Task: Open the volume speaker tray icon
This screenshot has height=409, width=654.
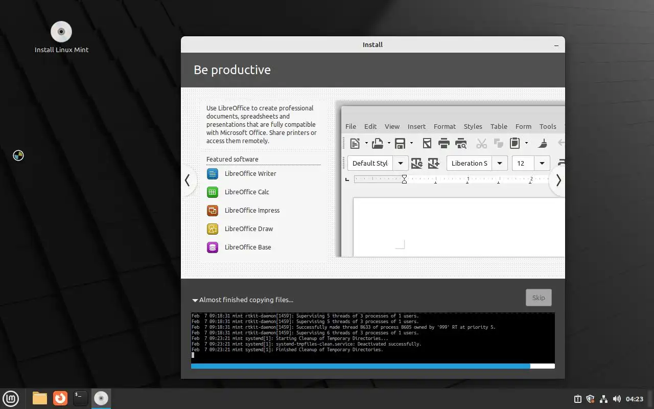Action: (x=617, y=399)
